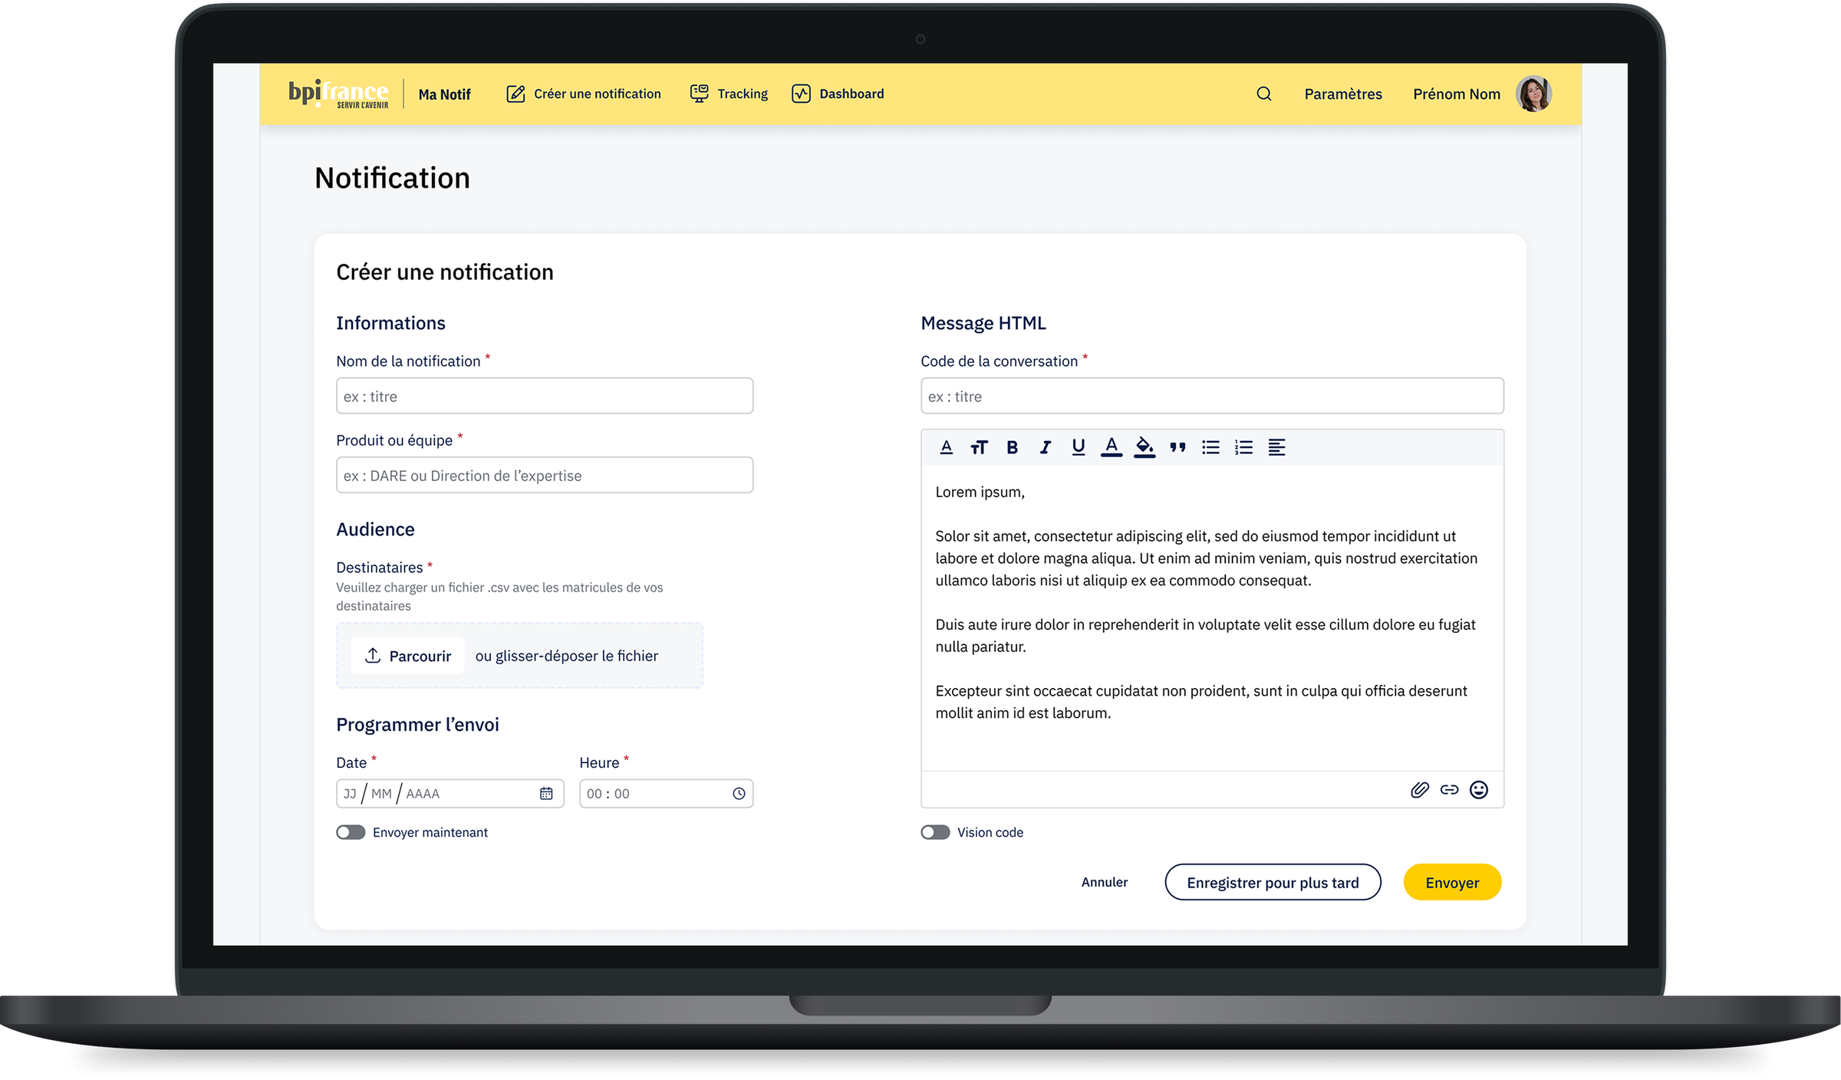
Task: Open the text size tool
Action: 979,447
